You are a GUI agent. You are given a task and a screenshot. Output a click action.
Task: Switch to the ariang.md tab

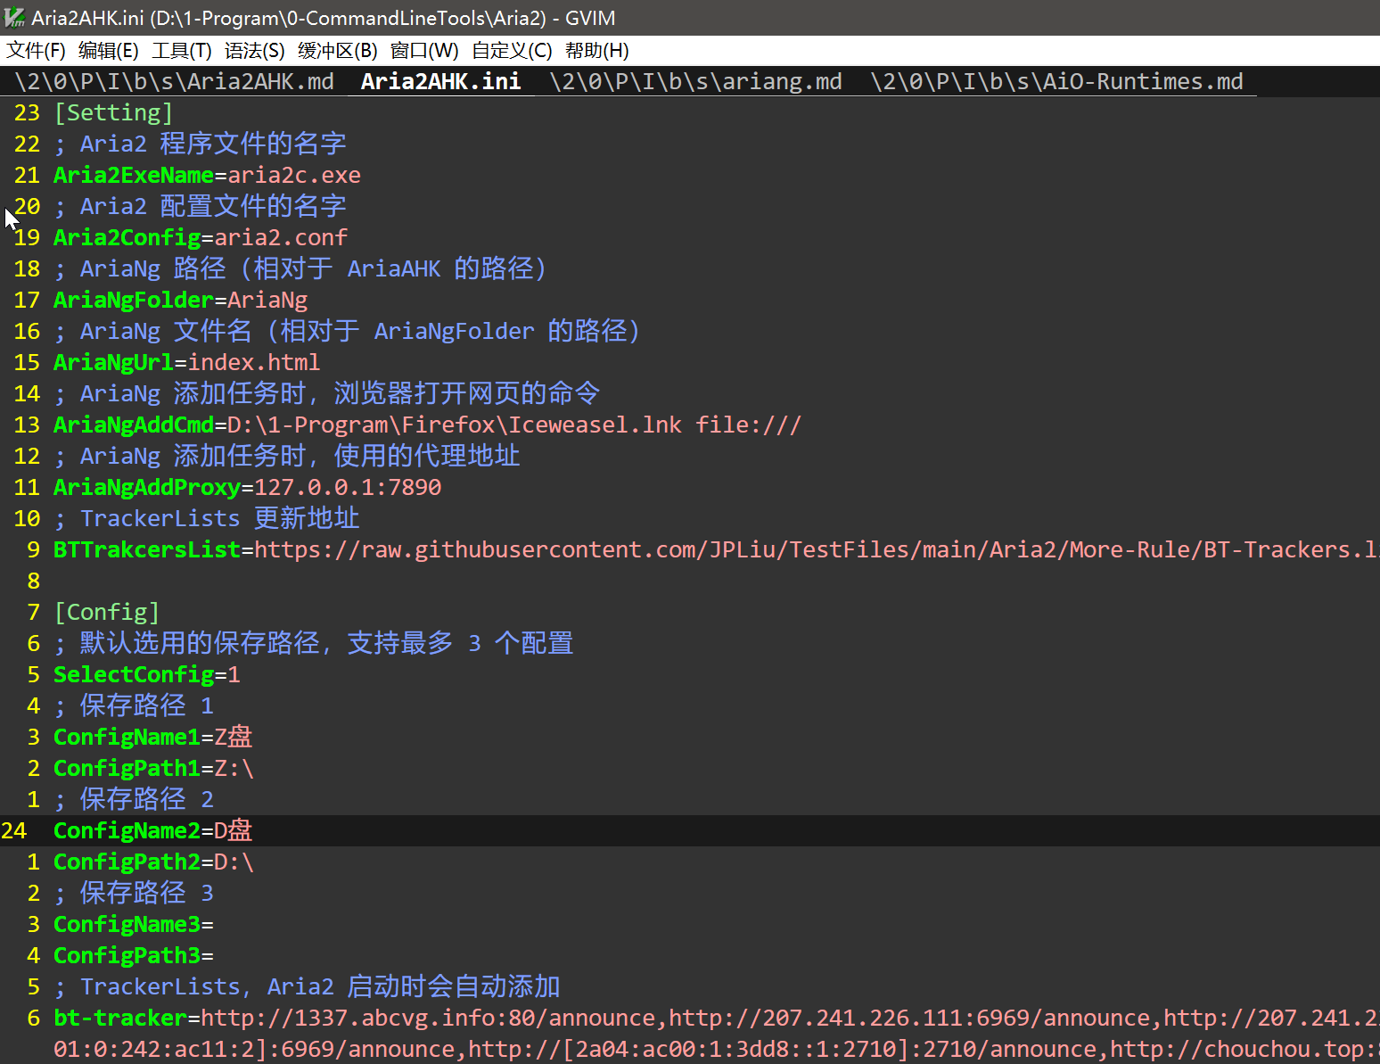pyautogui.click(x=695, y=82)
